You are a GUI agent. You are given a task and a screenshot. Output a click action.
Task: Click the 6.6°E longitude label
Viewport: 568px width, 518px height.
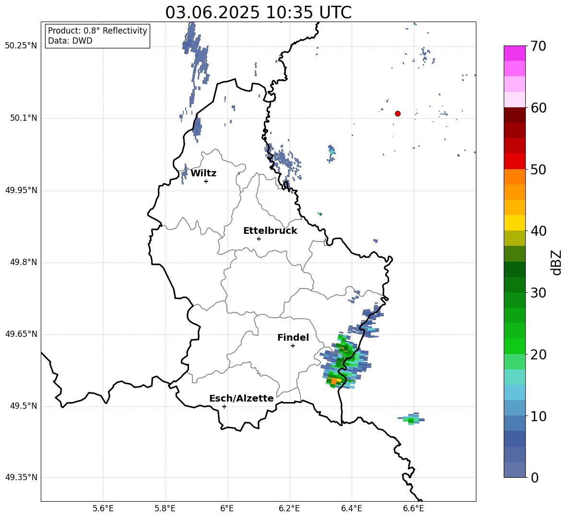click(x=414, y=508)
